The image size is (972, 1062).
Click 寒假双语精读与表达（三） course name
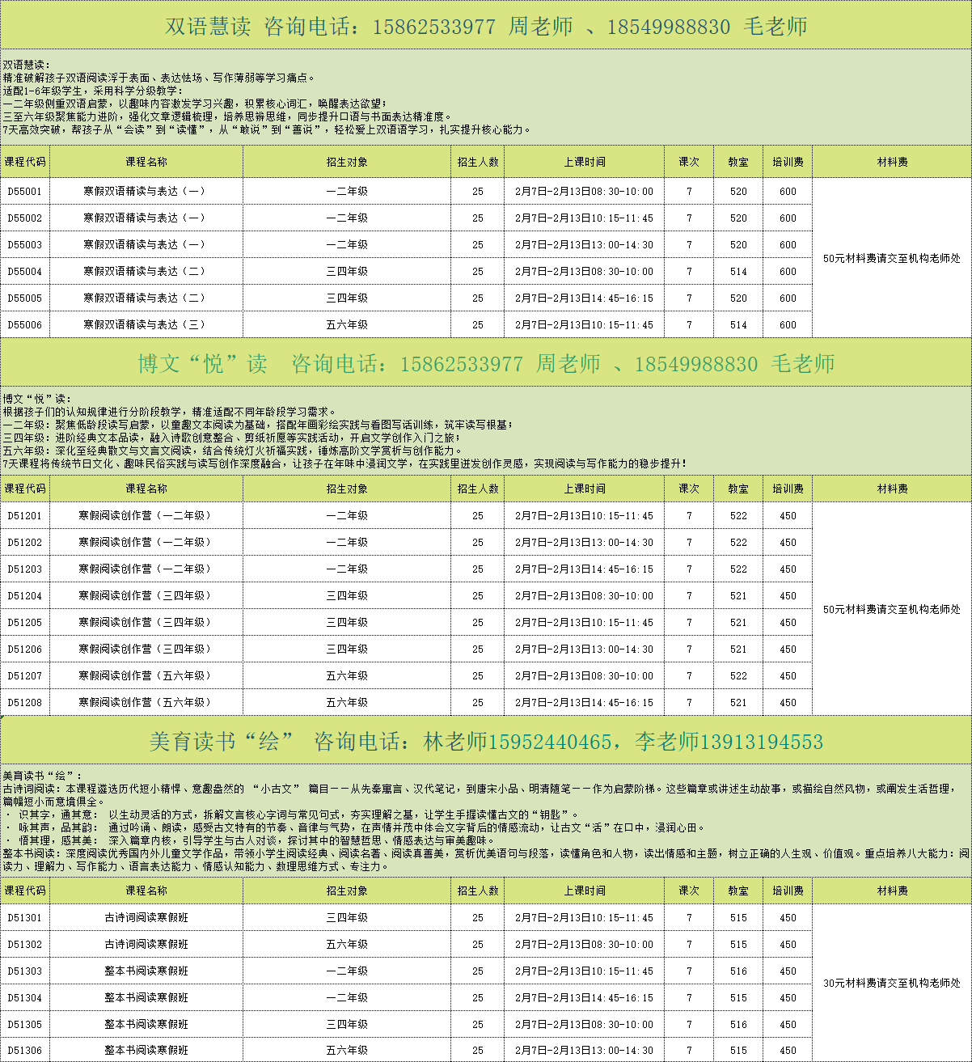coord(146,325)
